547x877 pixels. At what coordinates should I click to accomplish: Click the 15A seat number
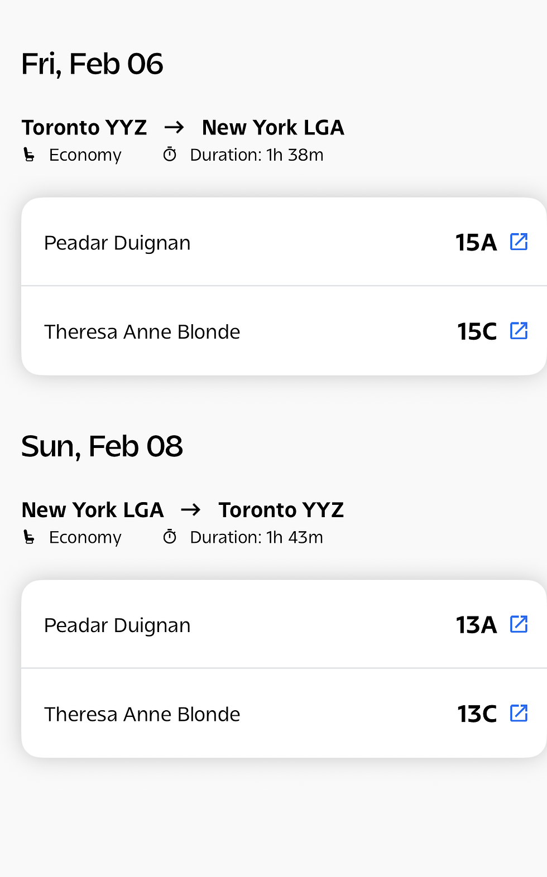(x=476, y=243)
